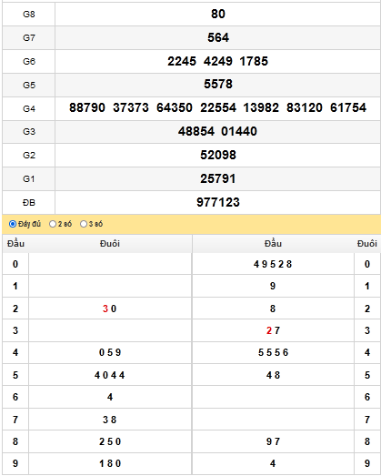The height and width of the screenshot is (476, 381).
Task: Select G4 number 61754
Action: pyautogui.click(x=348, y=107)
